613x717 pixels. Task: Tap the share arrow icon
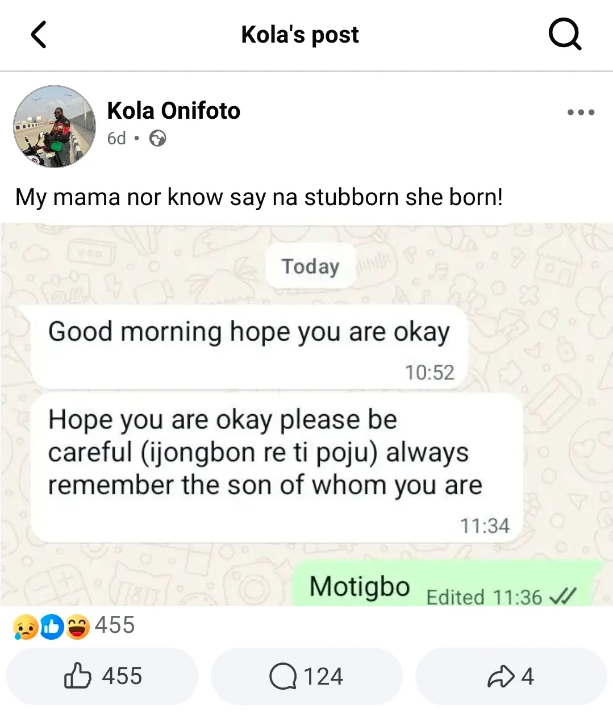tap(511, 676)
